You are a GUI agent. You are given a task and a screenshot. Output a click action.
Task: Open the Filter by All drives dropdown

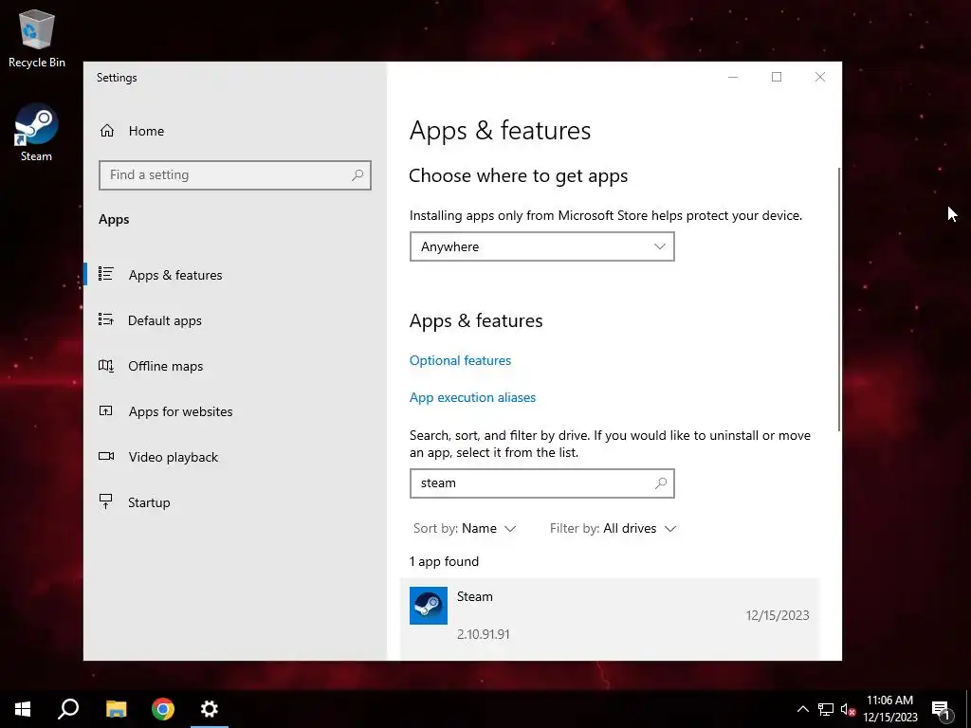pos(614,529)
